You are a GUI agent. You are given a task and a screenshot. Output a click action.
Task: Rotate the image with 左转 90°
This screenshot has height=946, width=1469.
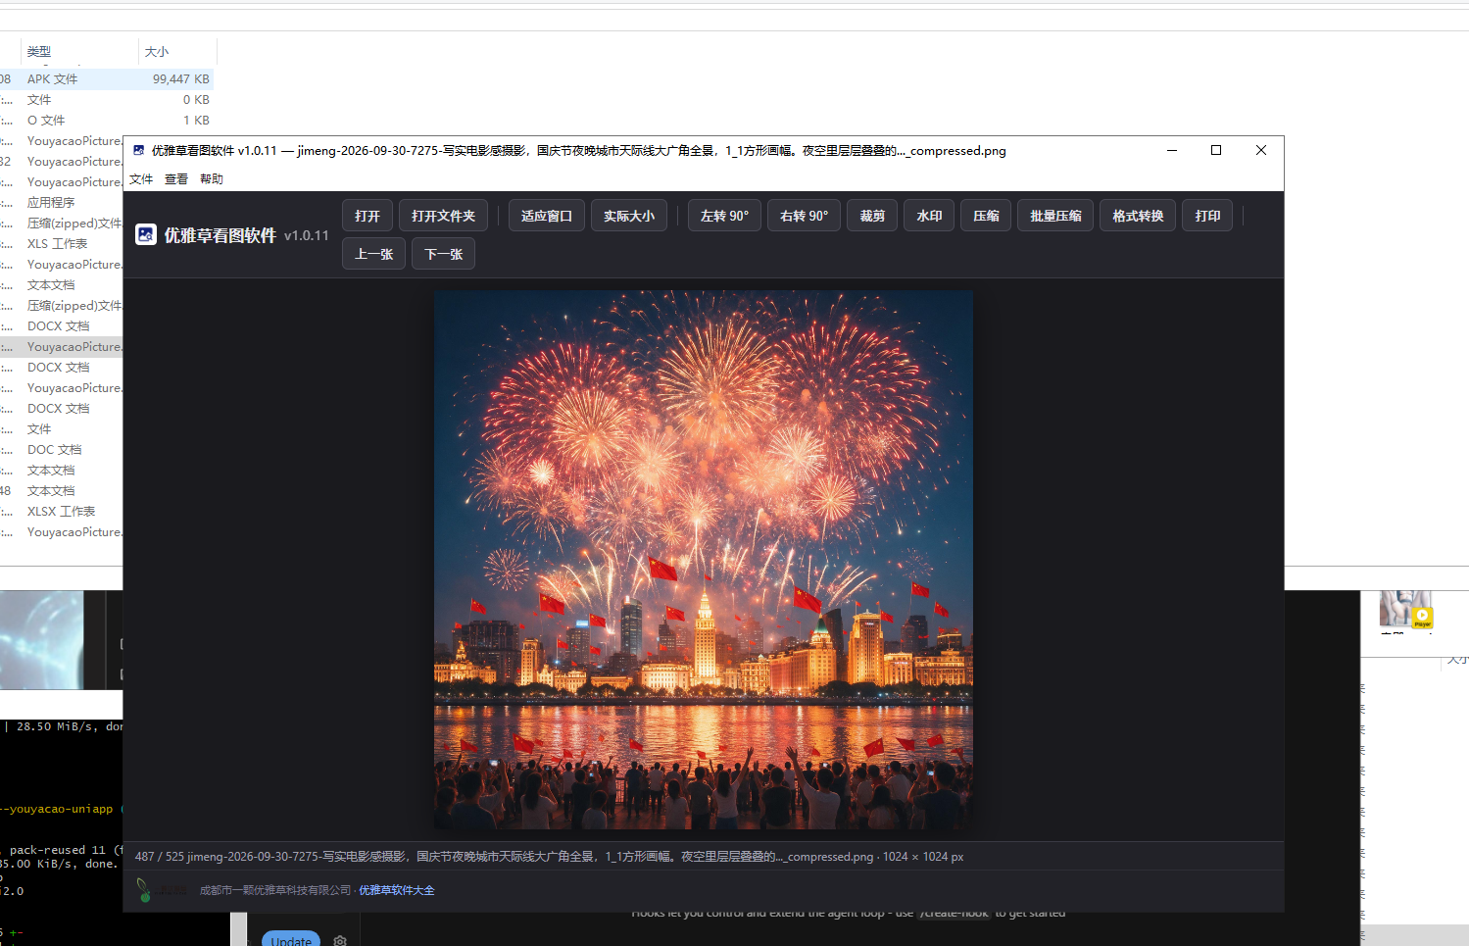point(725,216)
